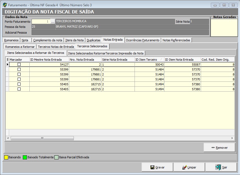Click the grid column selector icon
Screen dimensions: 240x175
[7, 60]
